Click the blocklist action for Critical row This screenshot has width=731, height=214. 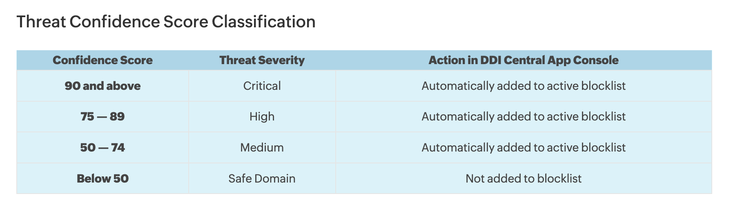pyautogui.click(x=524, y=86)
